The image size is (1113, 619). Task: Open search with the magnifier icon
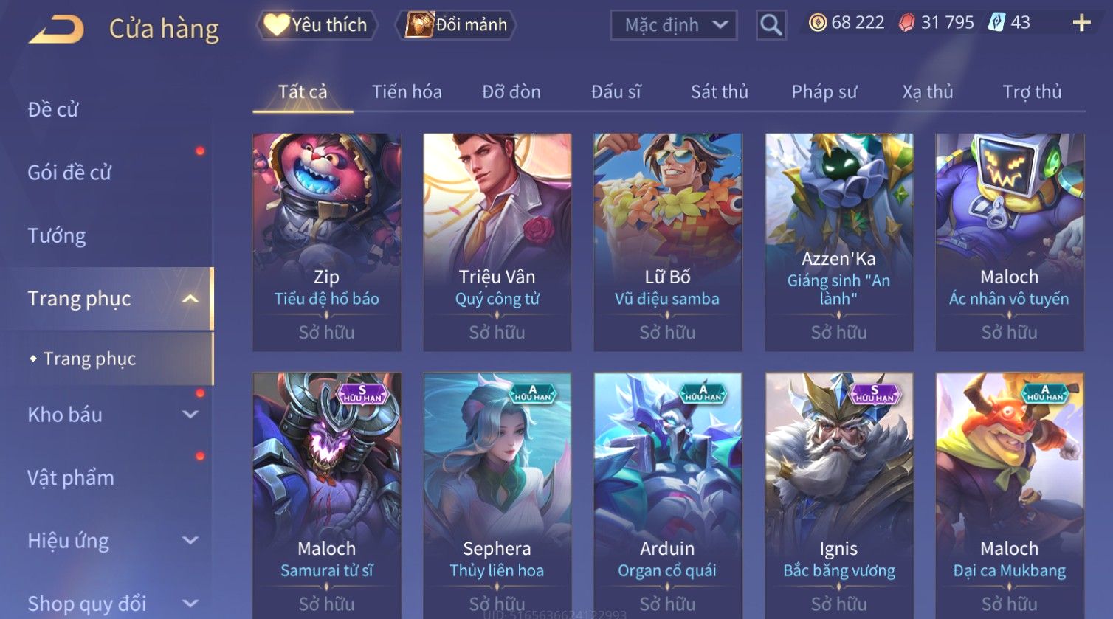(771, 25)
